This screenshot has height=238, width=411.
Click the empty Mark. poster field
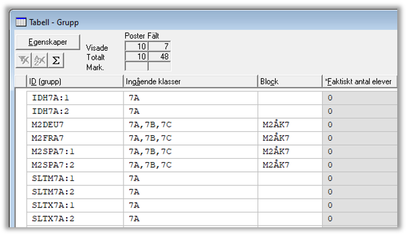[137, 66]
